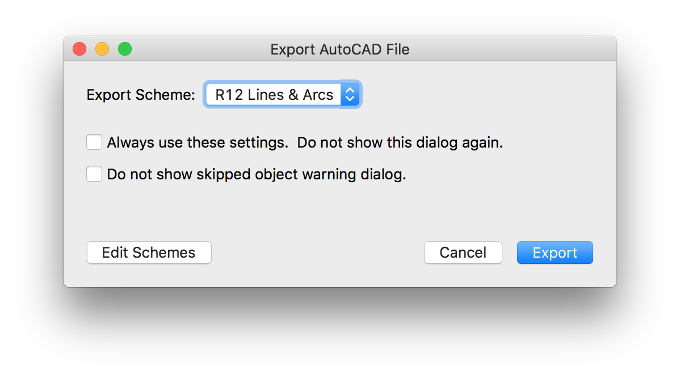This screenshot has height=378, width=680.
Task: Open the Edit Schemes editor
Action: (x=149, y=253)
